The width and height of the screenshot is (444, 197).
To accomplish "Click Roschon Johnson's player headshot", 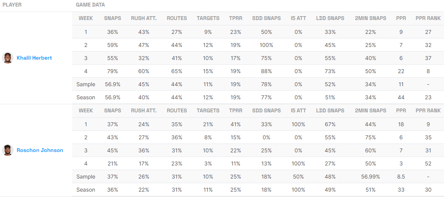I will click(x=7, y=150).
